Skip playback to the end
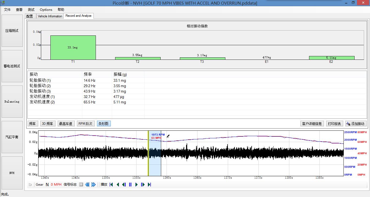The width and height of the screenshot is (370, 197). 149,185
